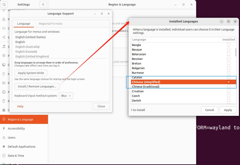Click the cloud Online Accounts icon in sidebar
The height and width of the screenshot is (165, 240).
(4, 28)
